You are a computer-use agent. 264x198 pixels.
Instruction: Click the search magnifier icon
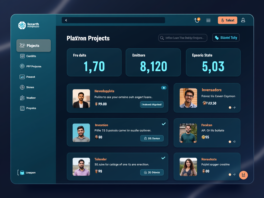[x=162, y=38]
